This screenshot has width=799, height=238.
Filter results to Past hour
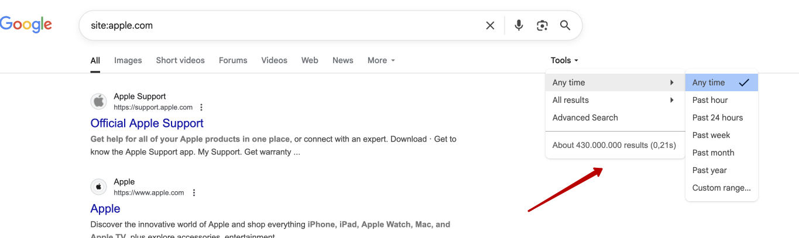(x=710, y=100)
